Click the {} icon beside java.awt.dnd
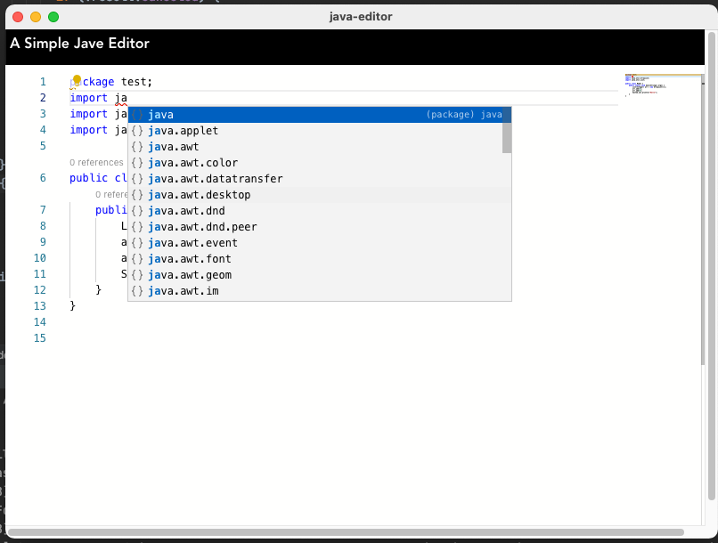Image resolution: width=718 pixels, height=543 pixels. pyautogui.click(x=136, y=210)
